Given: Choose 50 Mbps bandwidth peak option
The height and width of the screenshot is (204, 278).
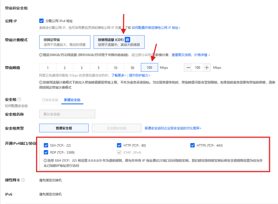Looking at the screenshot, I should click(x=132, y=68).
